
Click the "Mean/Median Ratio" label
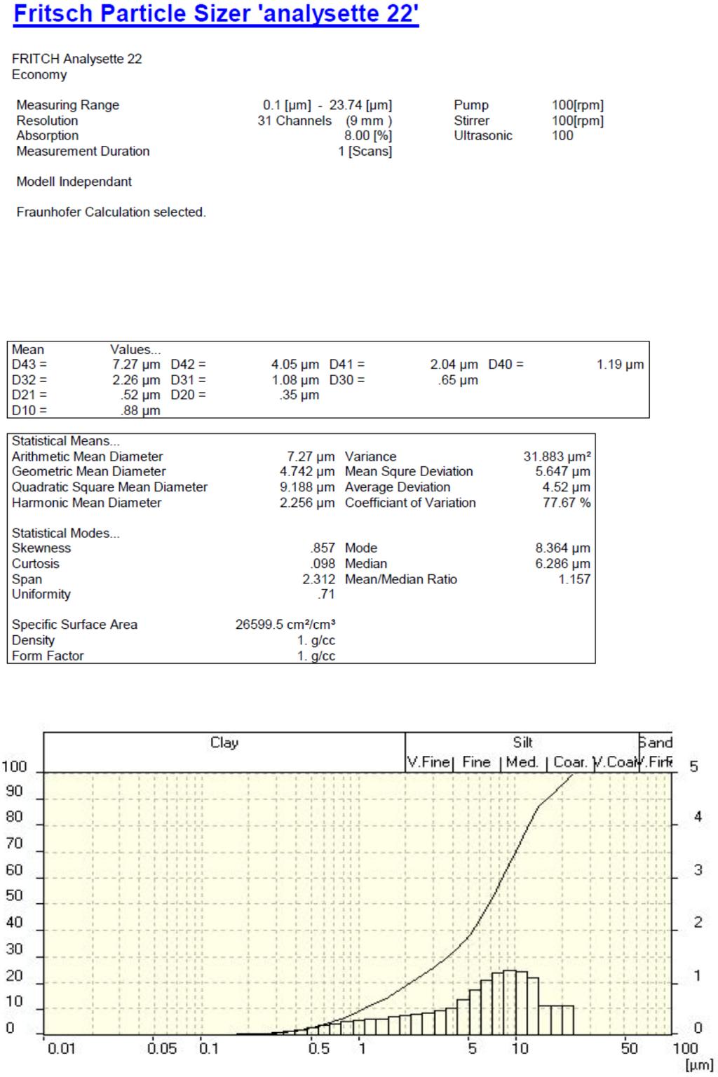coord(401,580)
